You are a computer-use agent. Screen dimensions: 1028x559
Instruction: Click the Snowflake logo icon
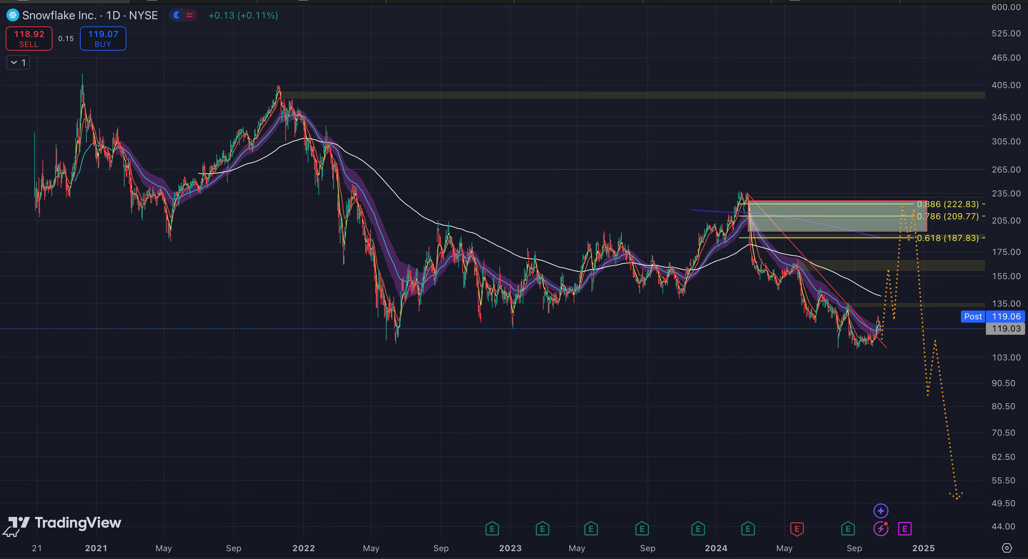pos(13,15)
